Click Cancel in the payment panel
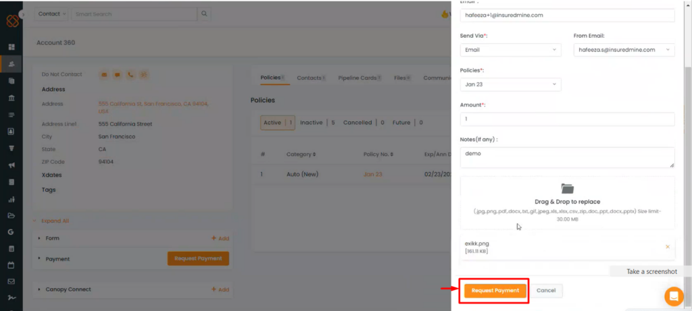This screenshot has height=311, width=692. pos(546,291)
